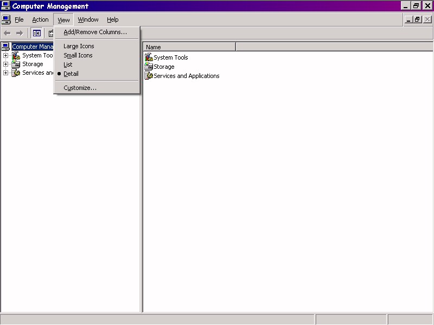
Task: Minimize the inner console child window
Action: 409,19
